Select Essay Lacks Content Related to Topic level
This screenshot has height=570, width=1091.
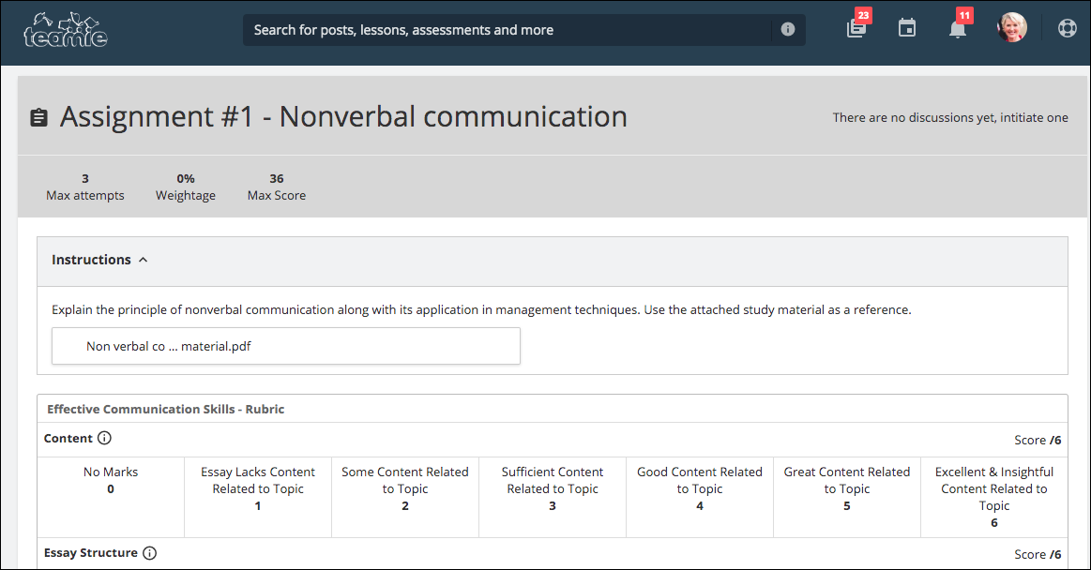[258, 497]
